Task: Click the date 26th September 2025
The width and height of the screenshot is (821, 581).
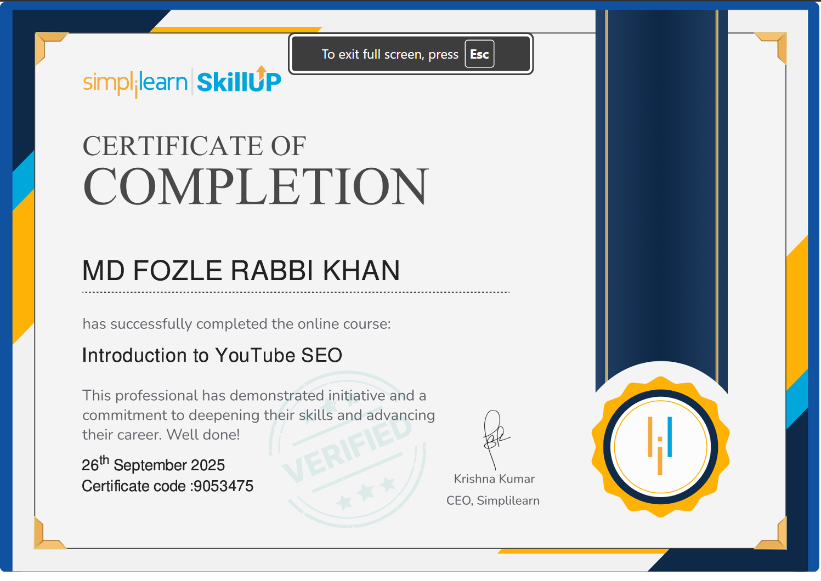Action: click(x=153, y=464)
